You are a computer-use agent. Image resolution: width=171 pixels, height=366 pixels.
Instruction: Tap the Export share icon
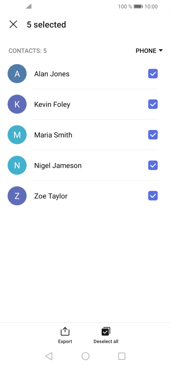point(65,331)
